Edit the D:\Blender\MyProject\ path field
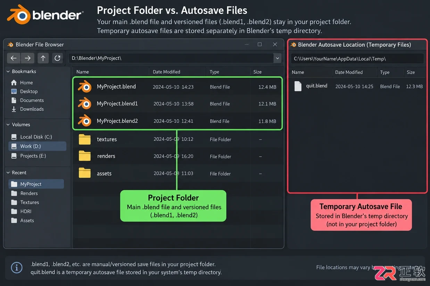This screenshot has height=286, width=430. tap(171, 58)
